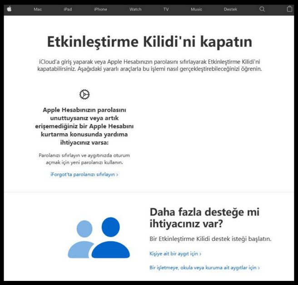Open the iPad menu item
Screen dimensions: 298x285
[x=68, y=9]
